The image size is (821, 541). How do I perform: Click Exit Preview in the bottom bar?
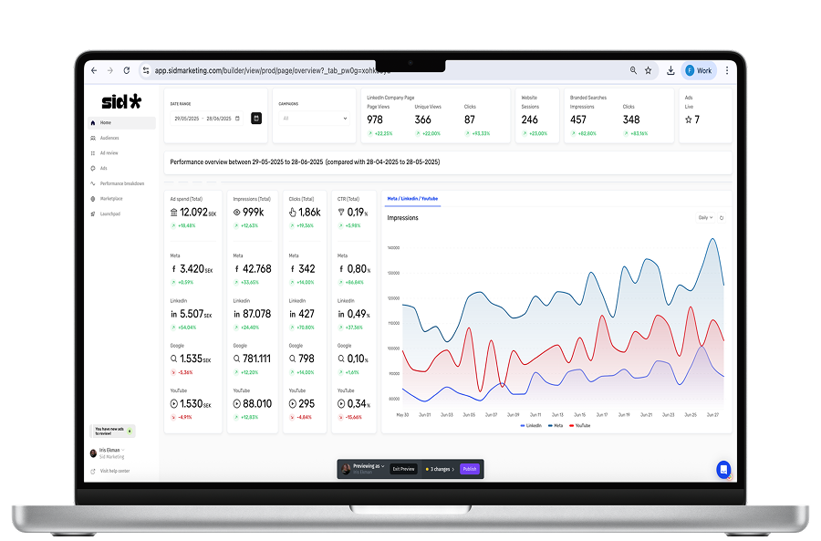(402, 469)
